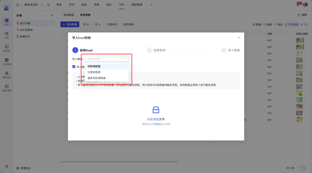
Task: Close the 导入Excel数据 dialog
Action: 239,38
